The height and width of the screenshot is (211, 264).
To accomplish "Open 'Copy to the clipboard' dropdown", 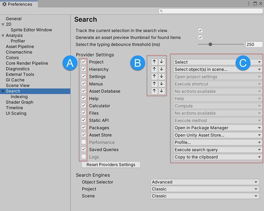I will 218,157.
